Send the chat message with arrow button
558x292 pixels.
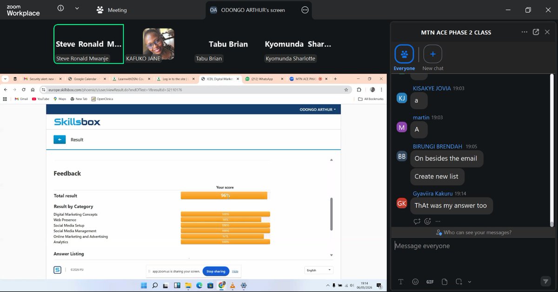pyautogui.click(x=546, y=281)
